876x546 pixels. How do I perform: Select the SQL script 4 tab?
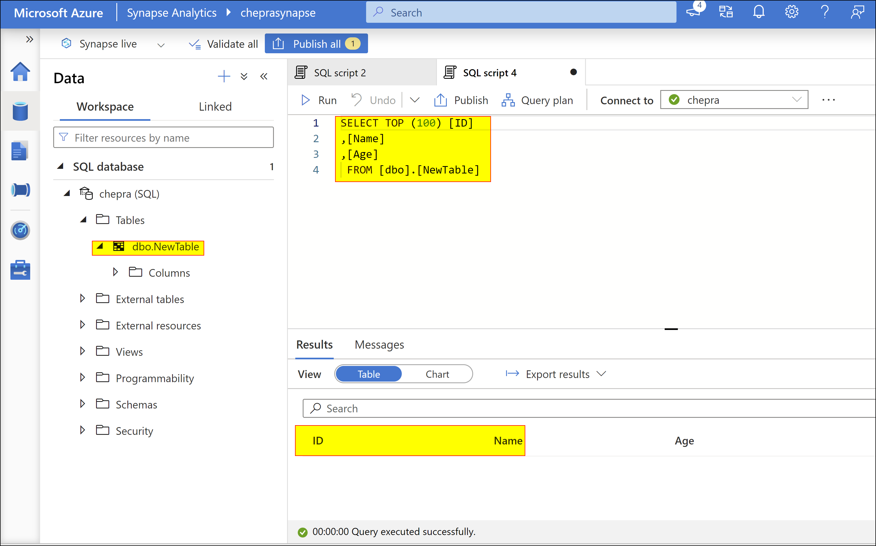coord(511,72)
